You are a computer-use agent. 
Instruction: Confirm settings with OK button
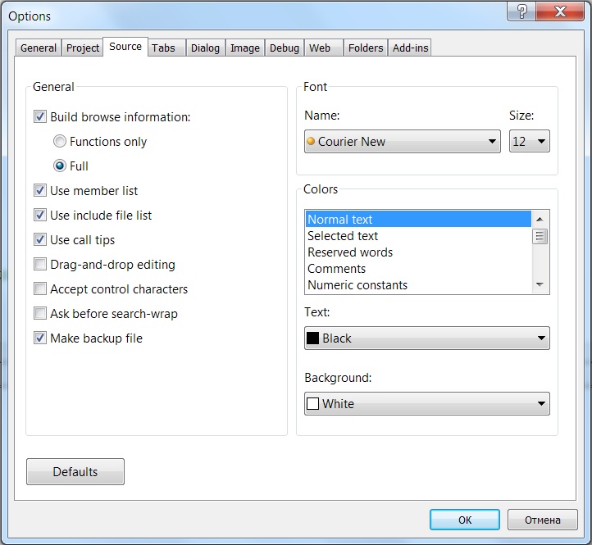pyautogui.click(x=465, y=520)
